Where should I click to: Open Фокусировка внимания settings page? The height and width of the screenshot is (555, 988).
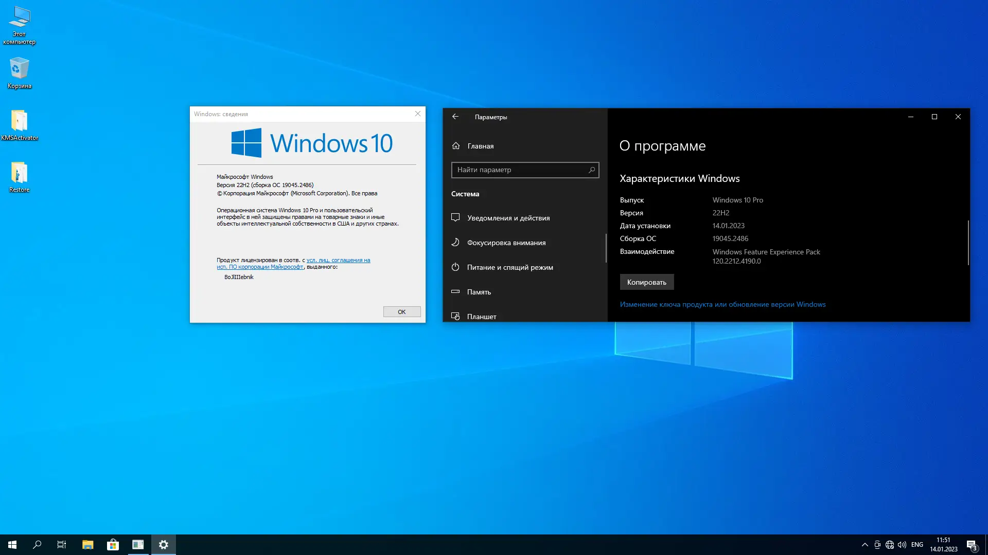point(506,243)
